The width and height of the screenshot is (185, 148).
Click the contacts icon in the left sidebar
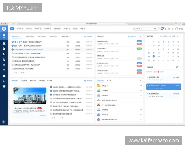pos(4,54)
